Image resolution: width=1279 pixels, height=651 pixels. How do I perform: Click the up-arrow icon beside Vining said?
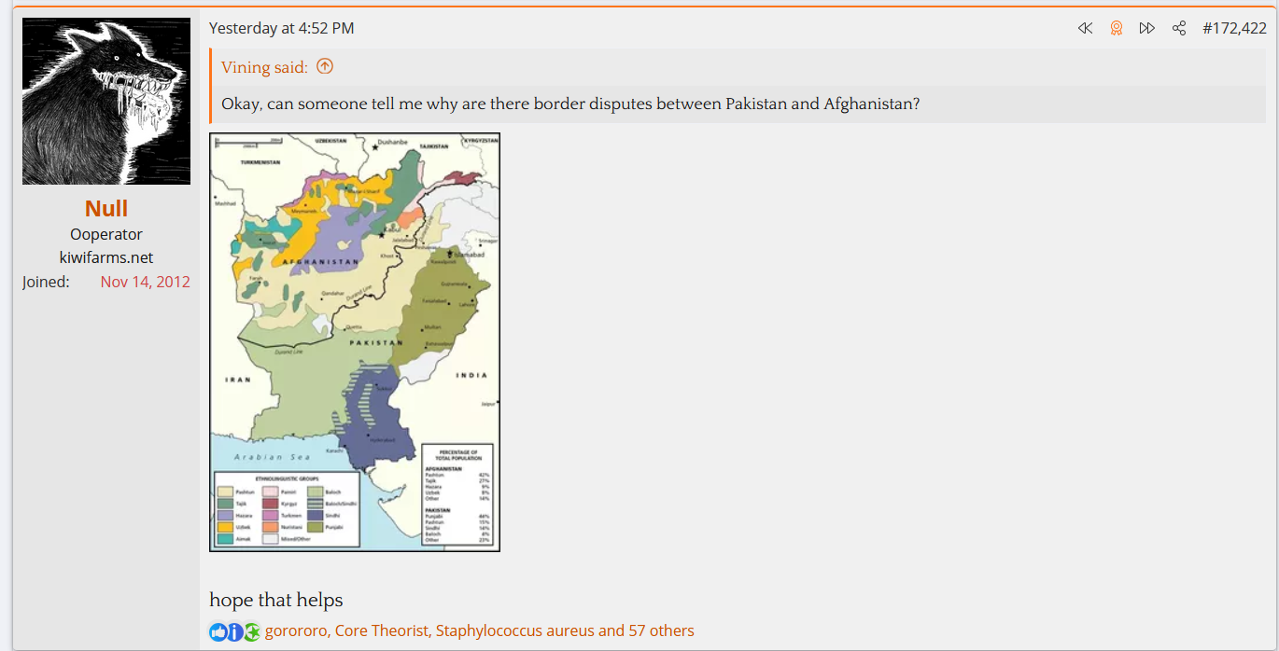[x=325, y=66]
